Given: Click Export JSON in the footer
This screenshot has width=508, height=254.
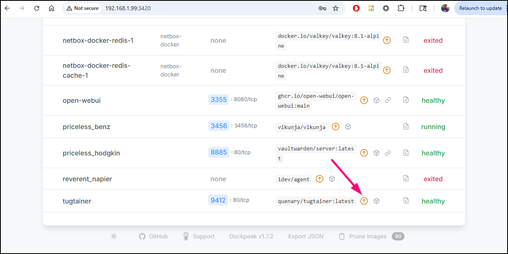Looking at the screenshot, I should pos(306,236).
